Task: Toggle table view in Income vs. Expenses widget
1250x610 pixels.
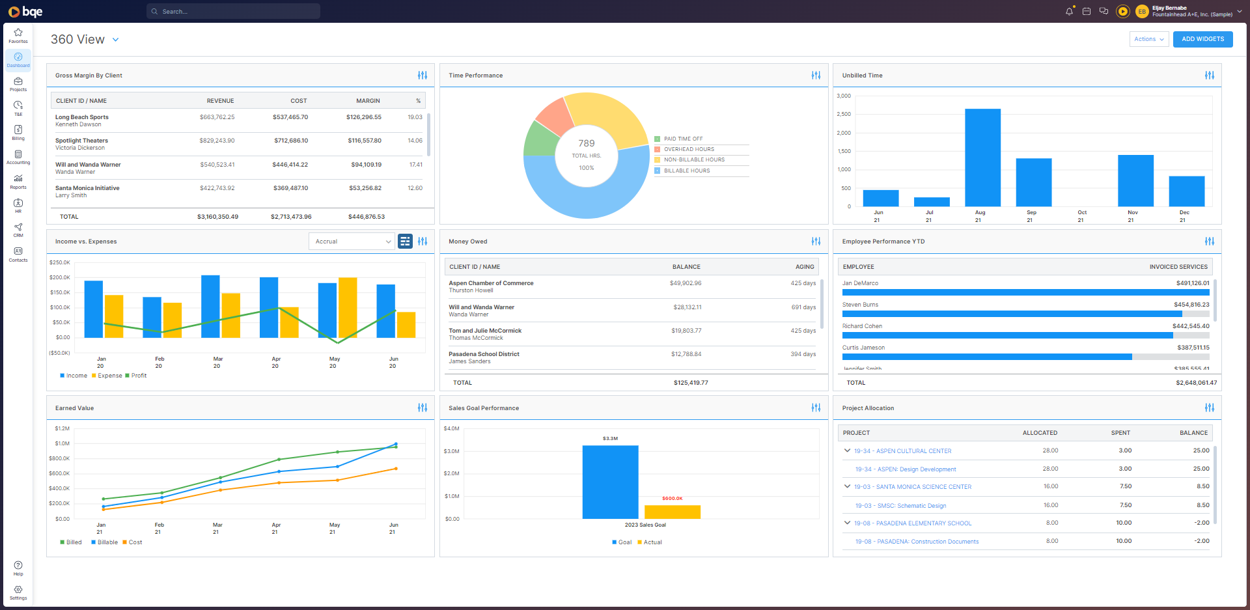Action: 405,241
